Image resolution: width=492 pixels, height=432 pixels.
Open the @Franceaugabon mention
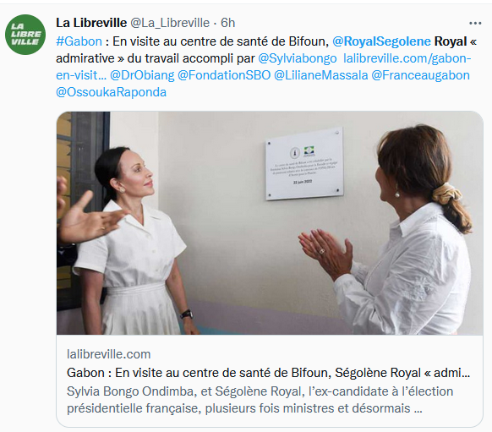tap(420, 75)
